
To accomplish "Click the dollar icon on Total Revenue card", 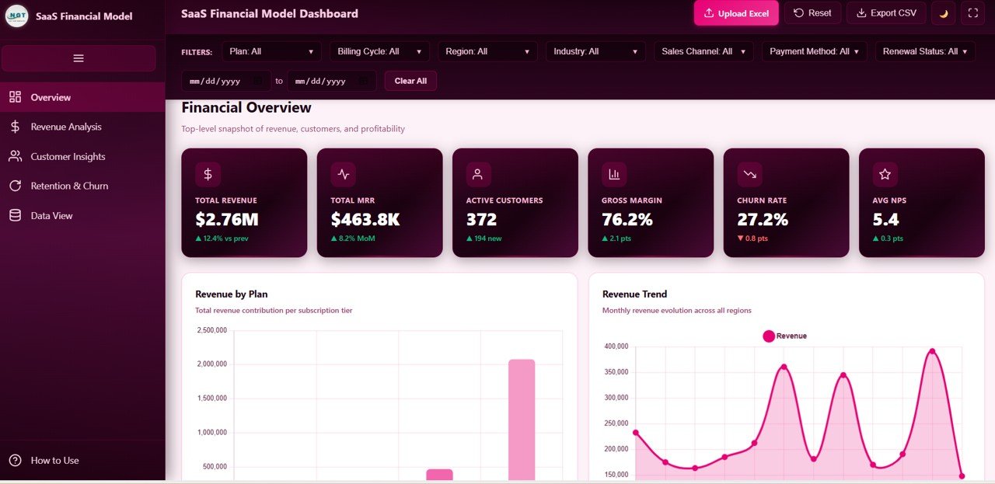I will [x=207, y=174].
